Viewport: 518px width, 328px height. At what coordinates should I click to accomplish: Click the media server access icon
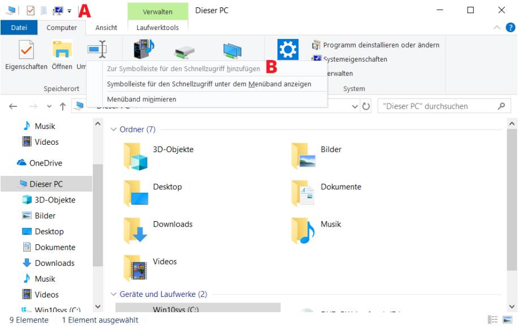click(143, 50)
